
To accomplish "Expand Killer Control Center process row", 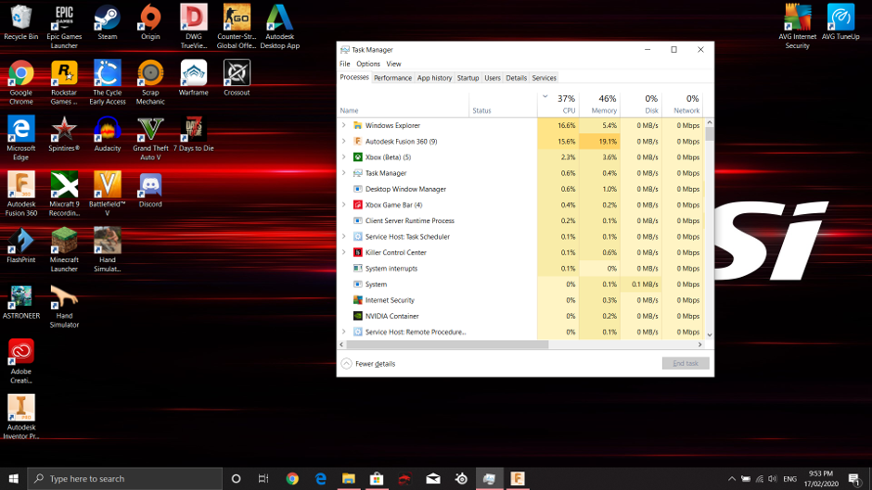I will coord(343,252).
